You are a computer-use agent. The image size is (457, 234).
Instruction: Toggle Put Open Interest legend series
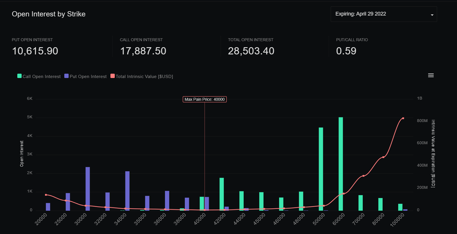(x=88, y=77)
